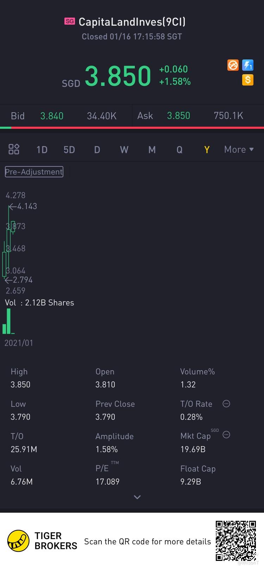Tap the Bid price 3.840 row

click(x=66, y=116)
